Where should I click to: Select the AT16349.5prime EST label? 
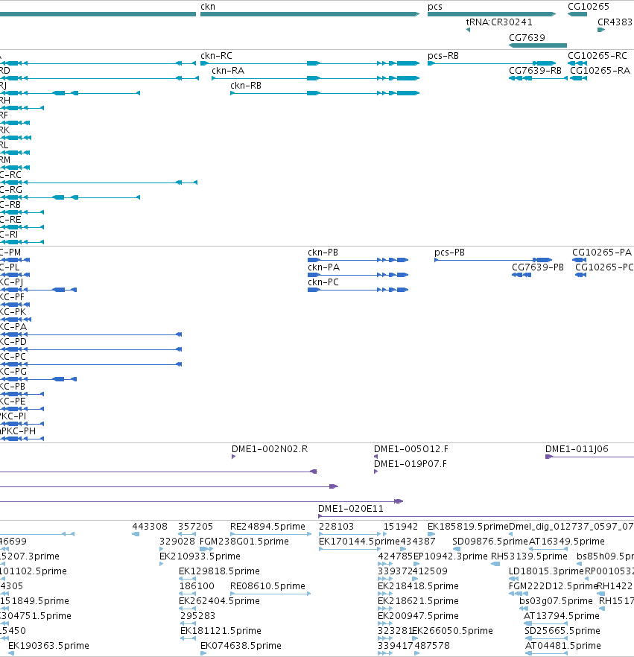coord(566,542)
